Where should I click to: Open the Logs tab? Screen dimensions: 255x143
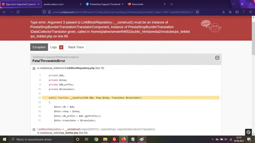click(x=57, y=47)
